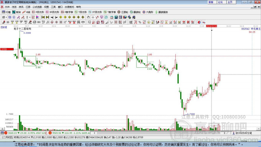Screen dimensions: 261x147
Task: Toggle the highlighted red pattern icon beside the flag
Action: pyautogui.click(x=33, y=17)
